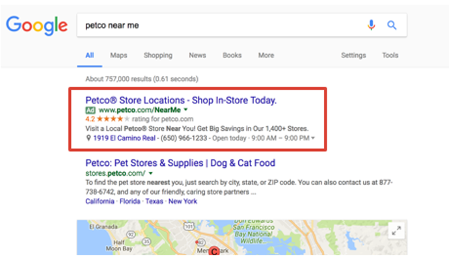Image resolution: width=449 pixels, height=259 pixels.
Task: Open search Settings
Action: [353, 55]
